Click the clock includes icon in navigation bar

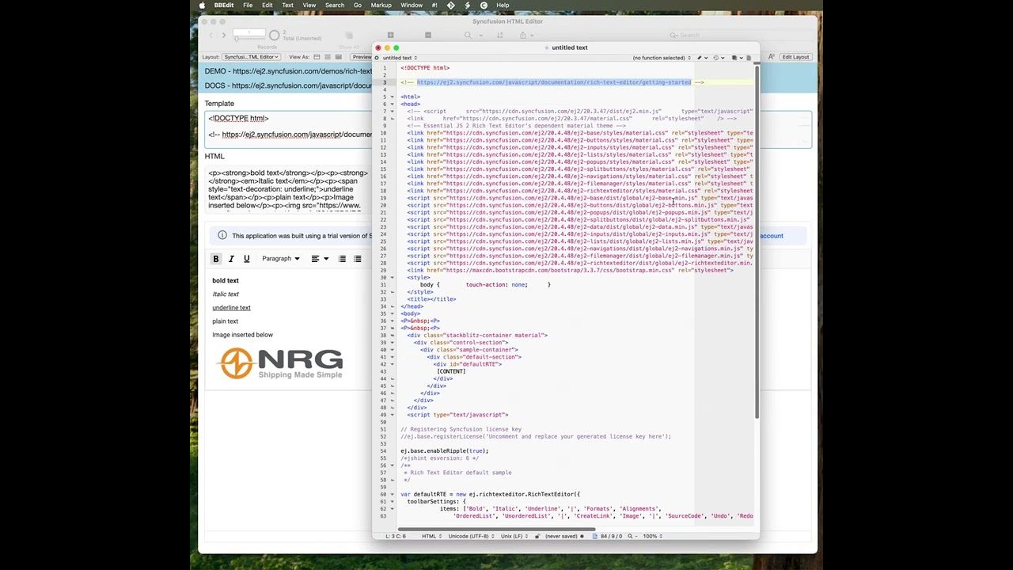coord(717,58)
